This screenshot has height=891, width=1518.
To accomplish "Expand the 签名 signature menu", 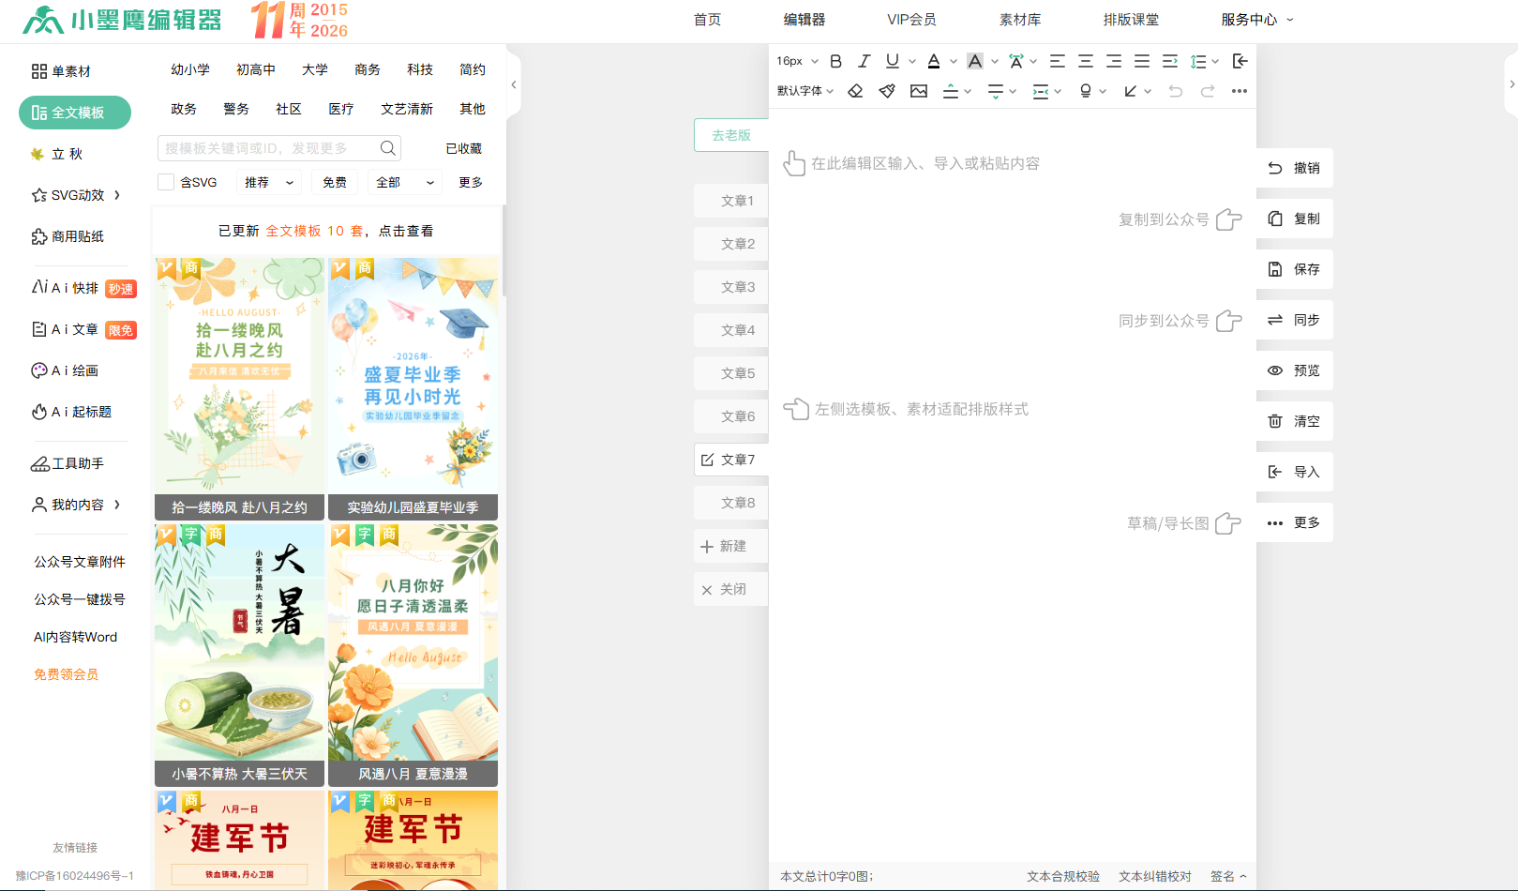I will click(1228, 876).
